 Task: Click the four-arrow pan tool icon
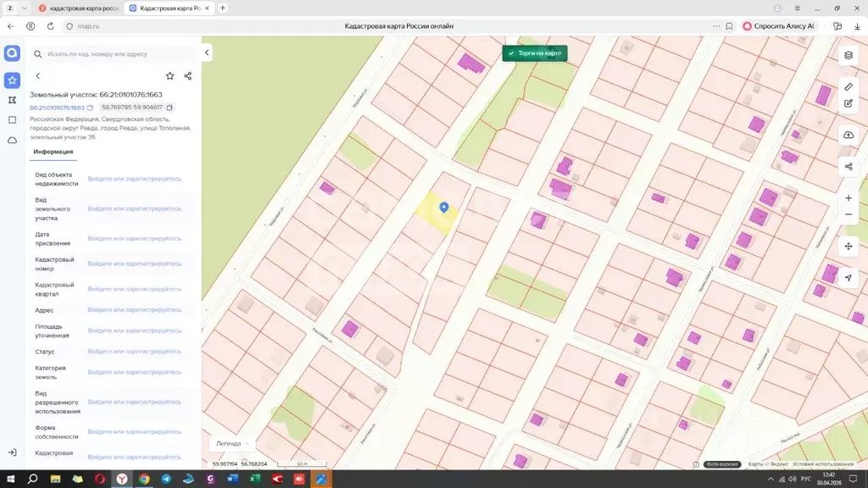point(848,247)
